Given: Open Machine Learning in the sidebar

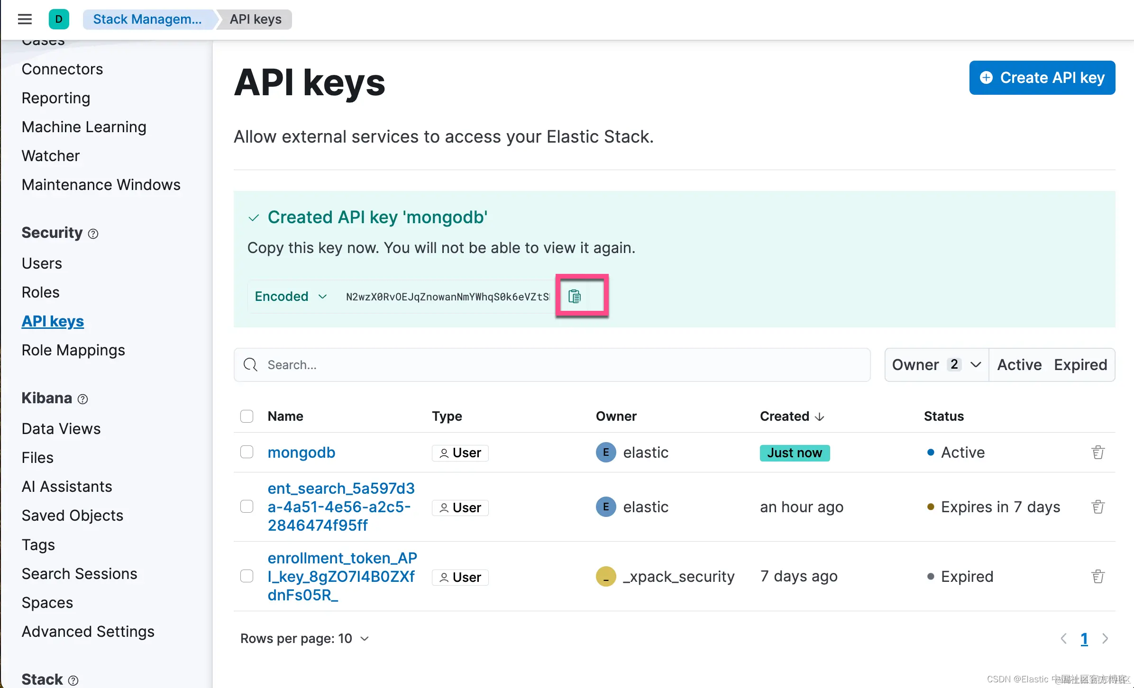Looking at the screenshot, I should point(84,127).
